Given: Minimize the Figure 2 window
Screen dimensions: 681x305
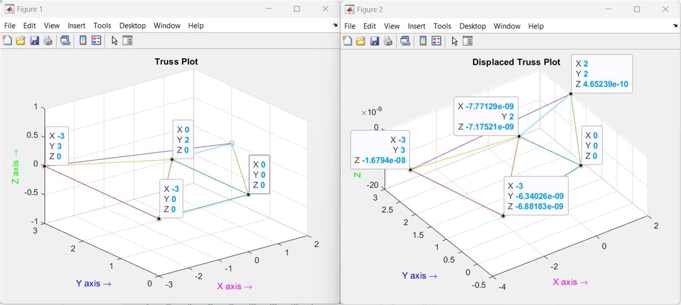Looking at the screenshot, I should (609, 9).
